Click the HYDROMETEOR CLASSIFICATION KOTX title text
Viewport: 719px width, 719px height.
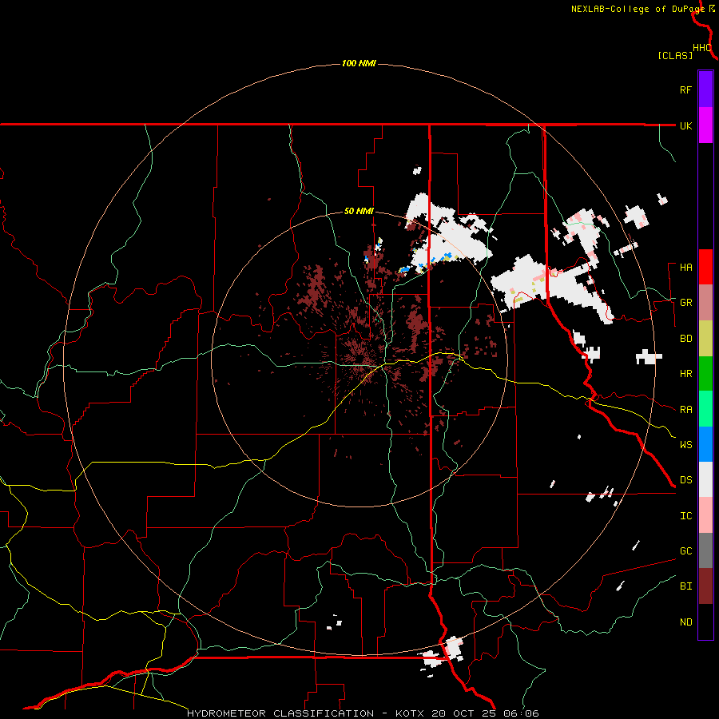[363, 713]
